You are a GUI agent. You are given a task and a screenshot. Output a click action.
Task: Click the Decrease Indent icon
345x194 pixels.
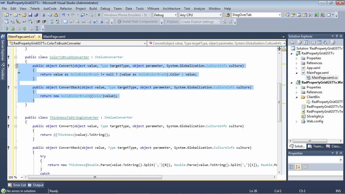coord(38,22)
